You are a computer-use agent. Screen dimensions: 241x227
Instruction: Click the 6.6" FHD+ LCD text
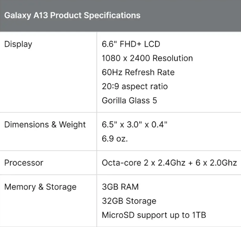click(x=131, y=44)
